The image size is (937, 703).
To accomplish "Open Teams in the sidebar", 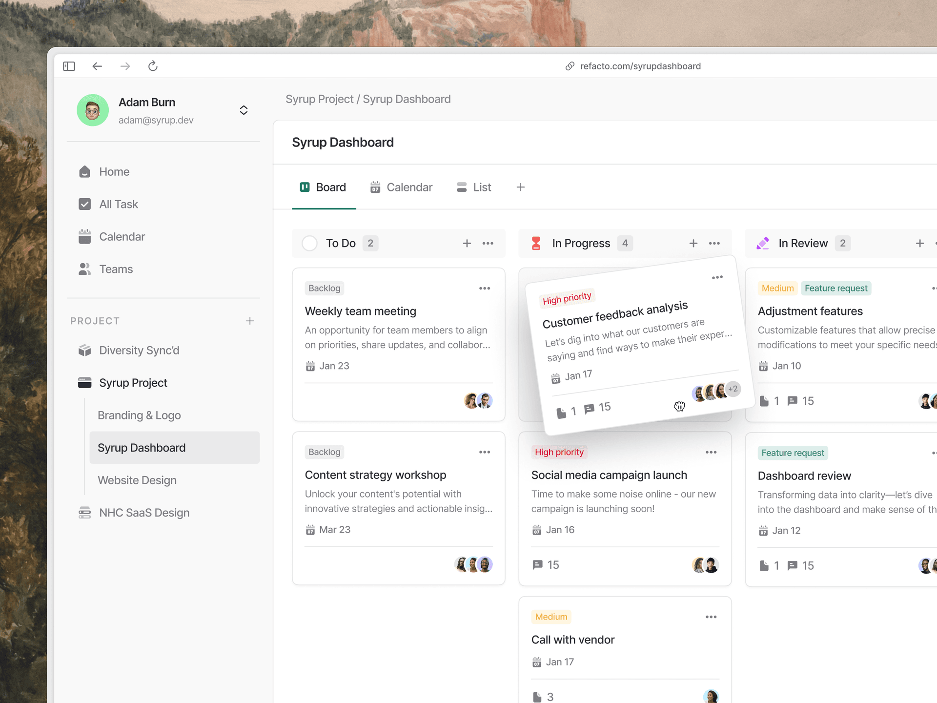I will pyautogui.click(x=116, y=269).
